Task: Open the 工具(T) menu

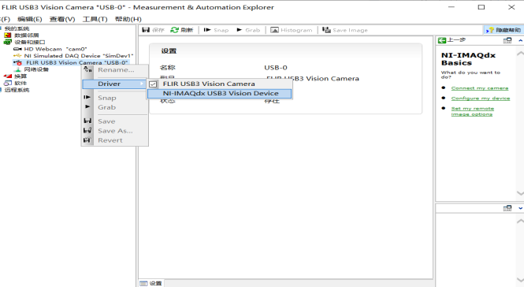Action: pos(95,19)
